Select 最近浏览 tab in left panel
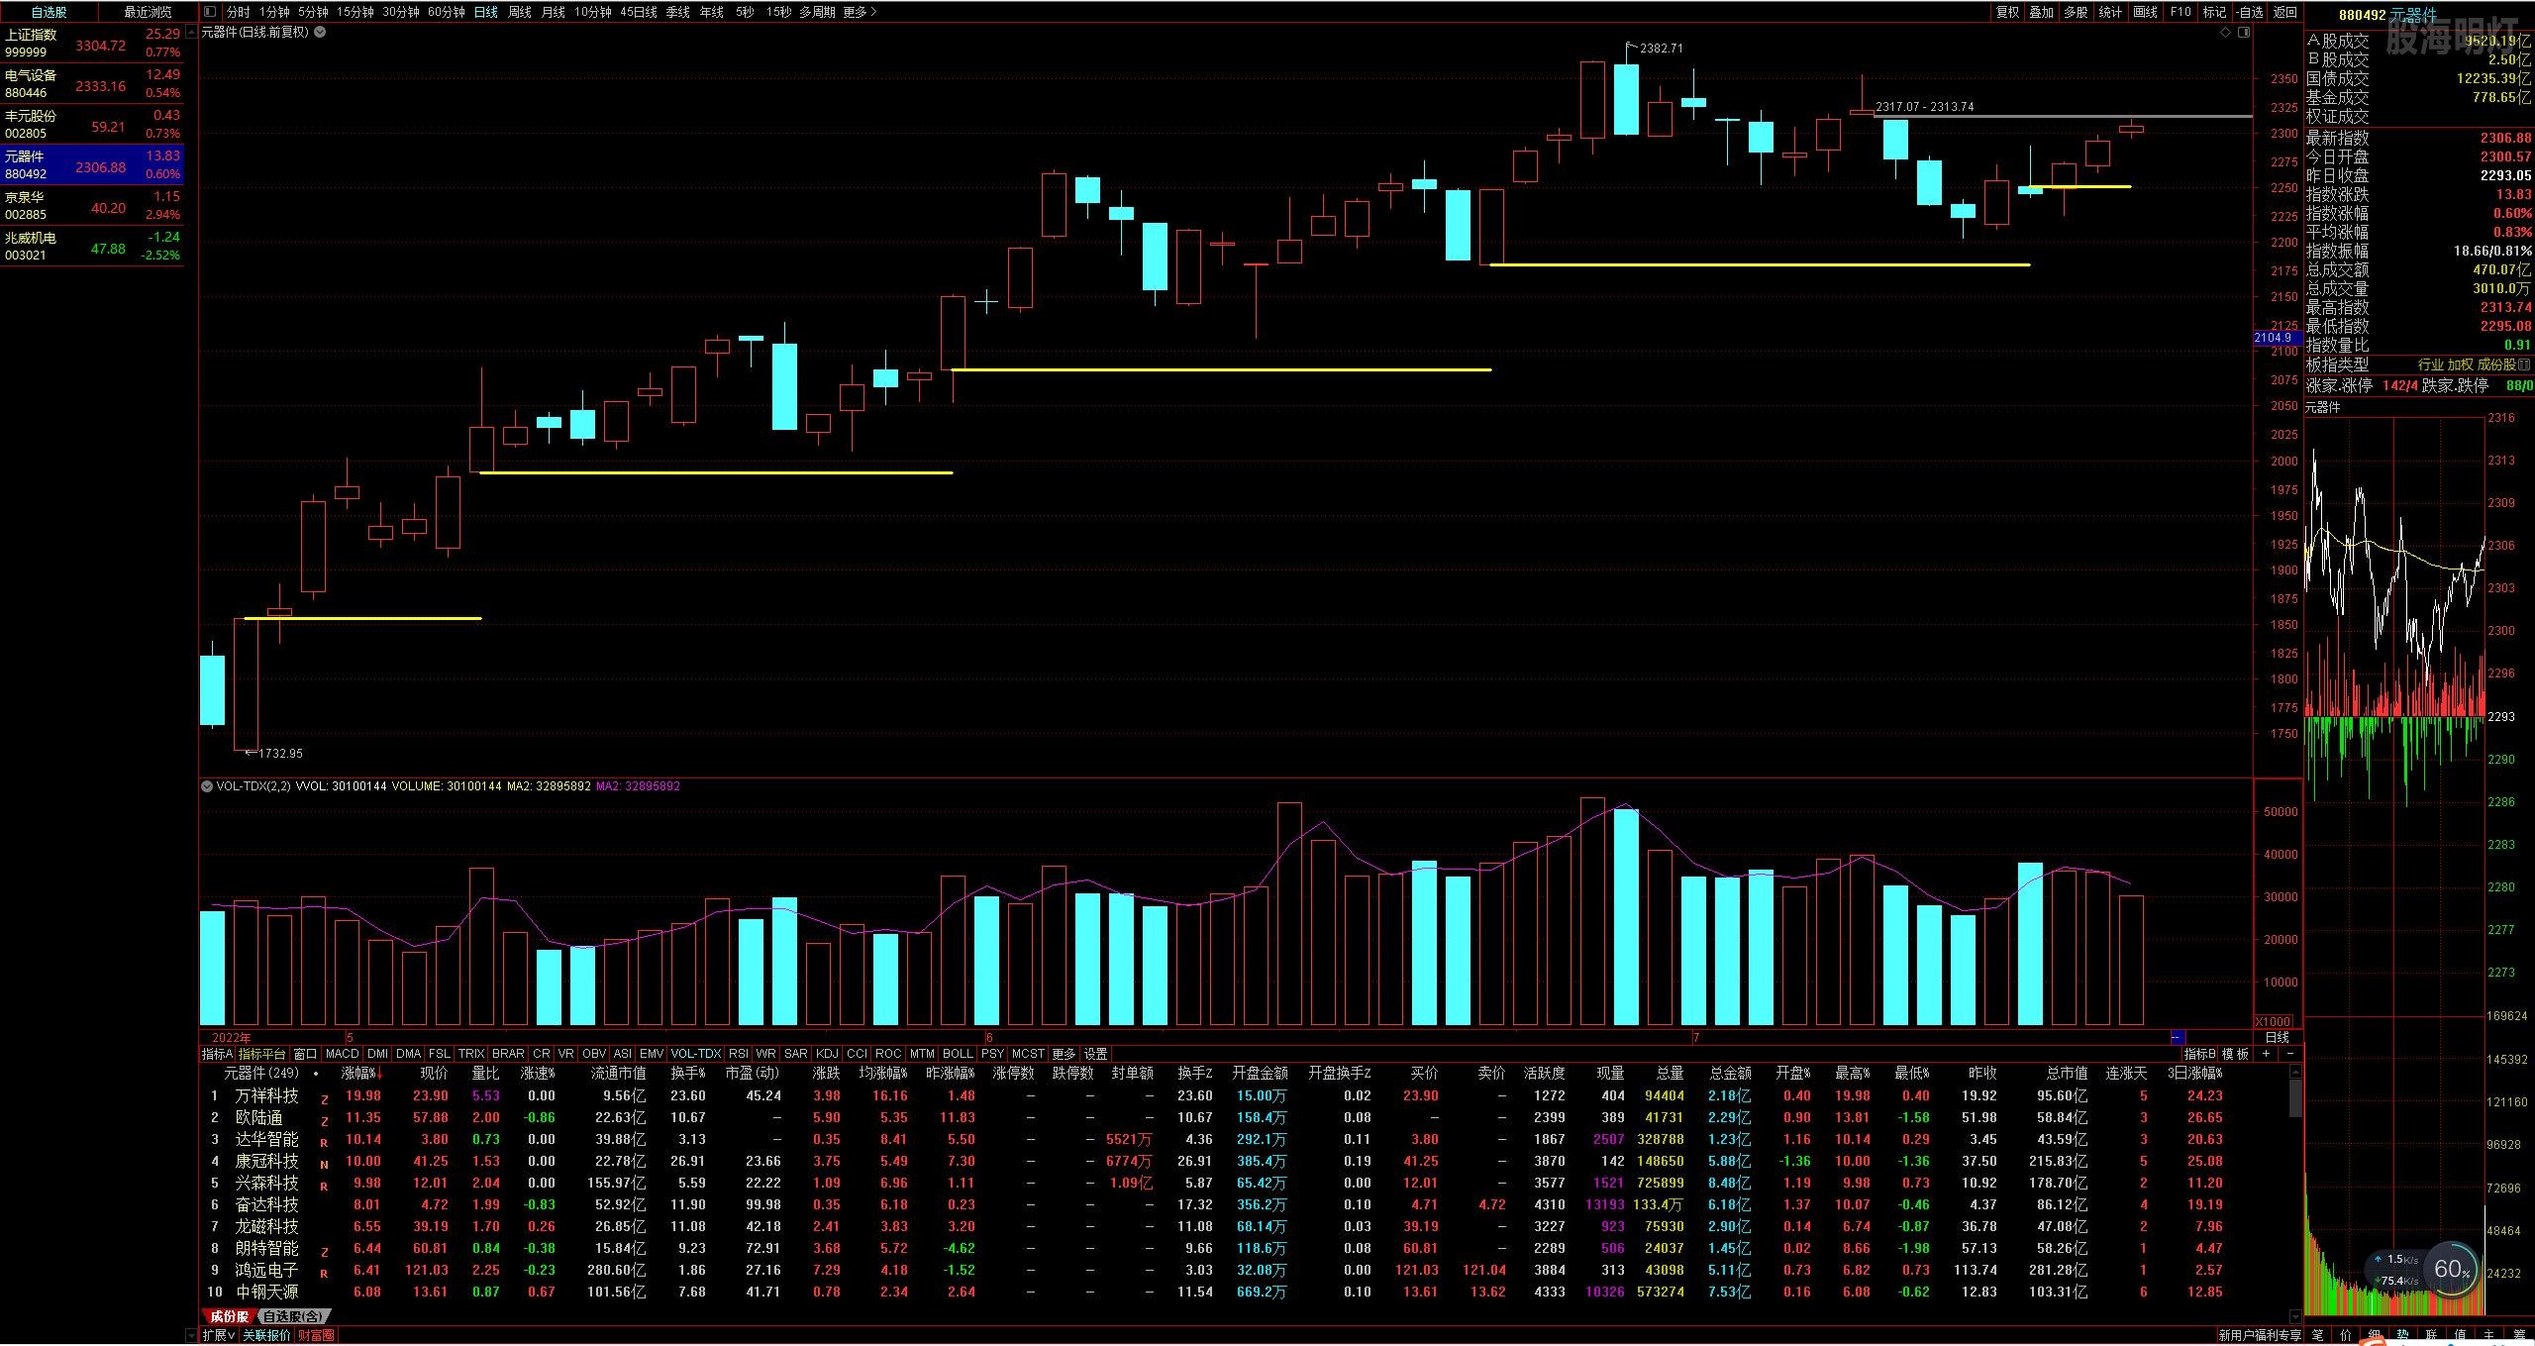 click(148, 12)
